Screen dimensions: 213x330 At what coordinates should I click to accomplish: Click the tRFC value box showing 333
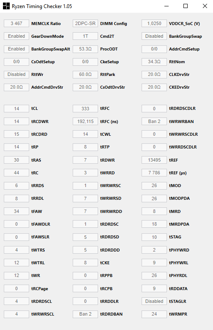coord(85,109)
